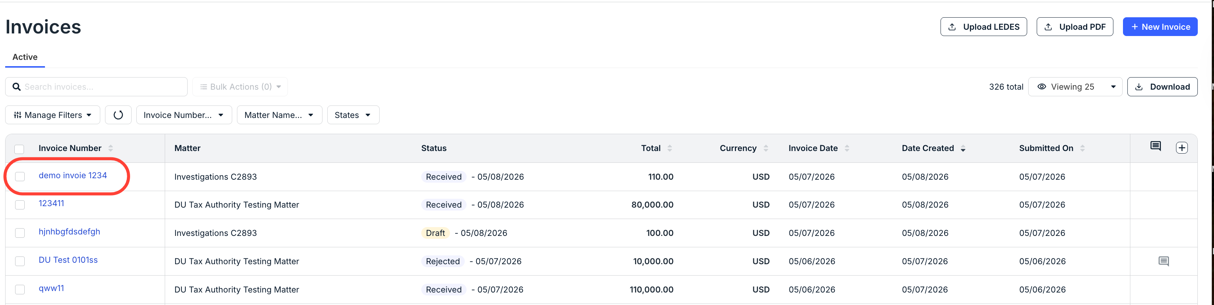
Task: Open the Matter Name filter dropdown
Action: 279,115
